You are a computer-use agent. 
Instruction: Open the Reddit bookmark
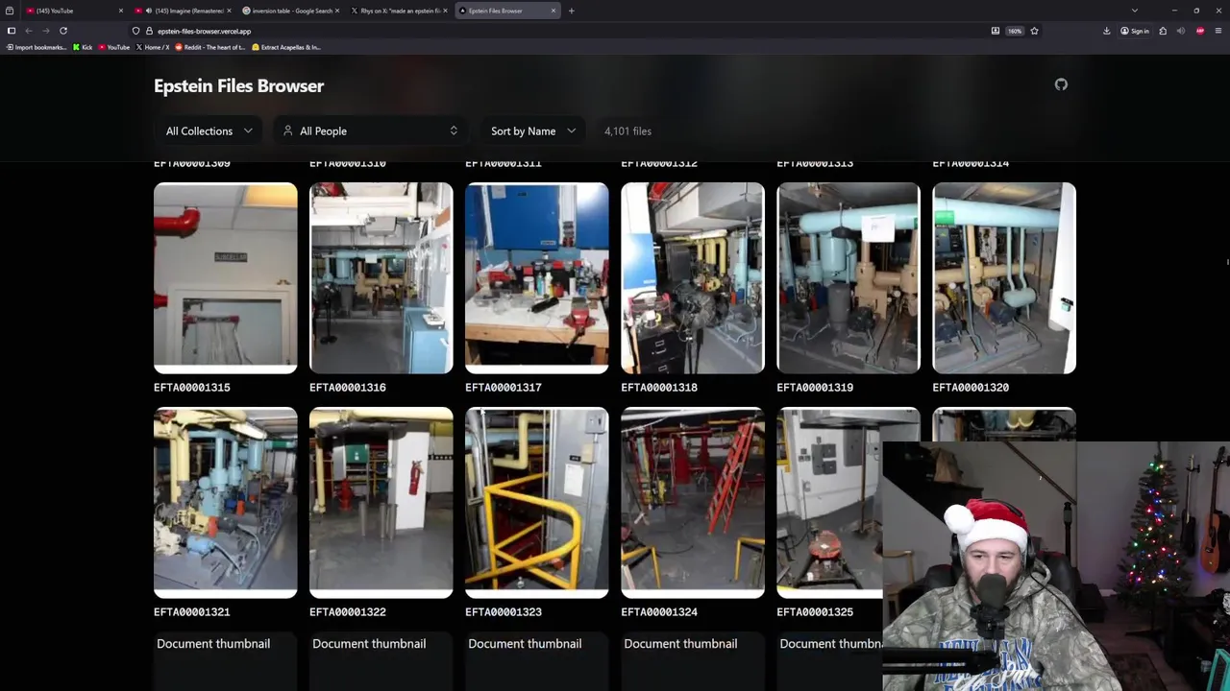click(x=210, y=47)
